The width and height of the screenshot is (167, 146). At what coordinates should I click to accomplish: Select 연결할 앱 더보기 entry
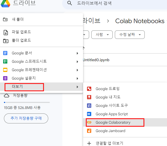[125, 143]
